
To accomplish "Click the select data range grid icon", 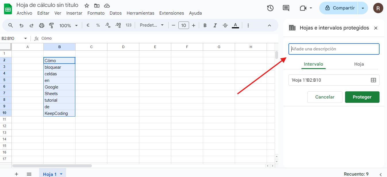I will pyautogui.click(x=373, y=80).
